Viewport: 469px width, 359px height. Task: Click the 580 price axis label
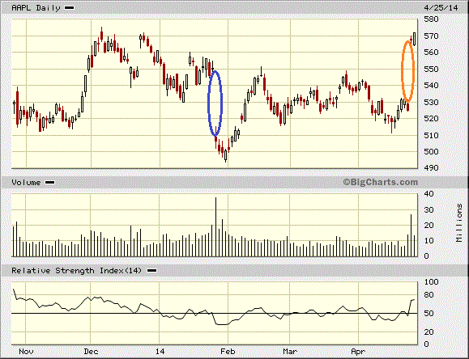[x=431, y=19]
